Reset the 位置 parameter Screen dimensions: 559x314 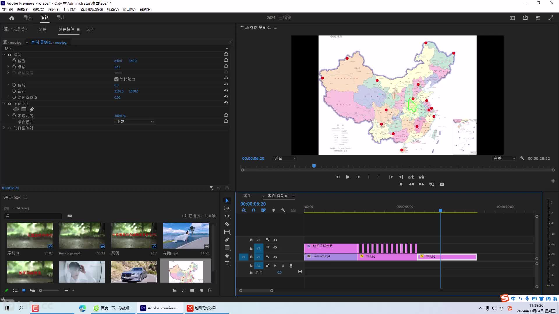(x=226, y=60)
